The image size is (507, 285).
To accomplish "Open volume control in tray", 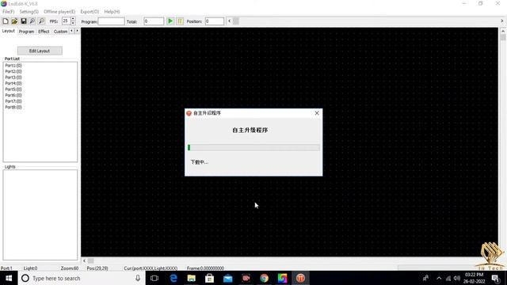I will point(457,278).
